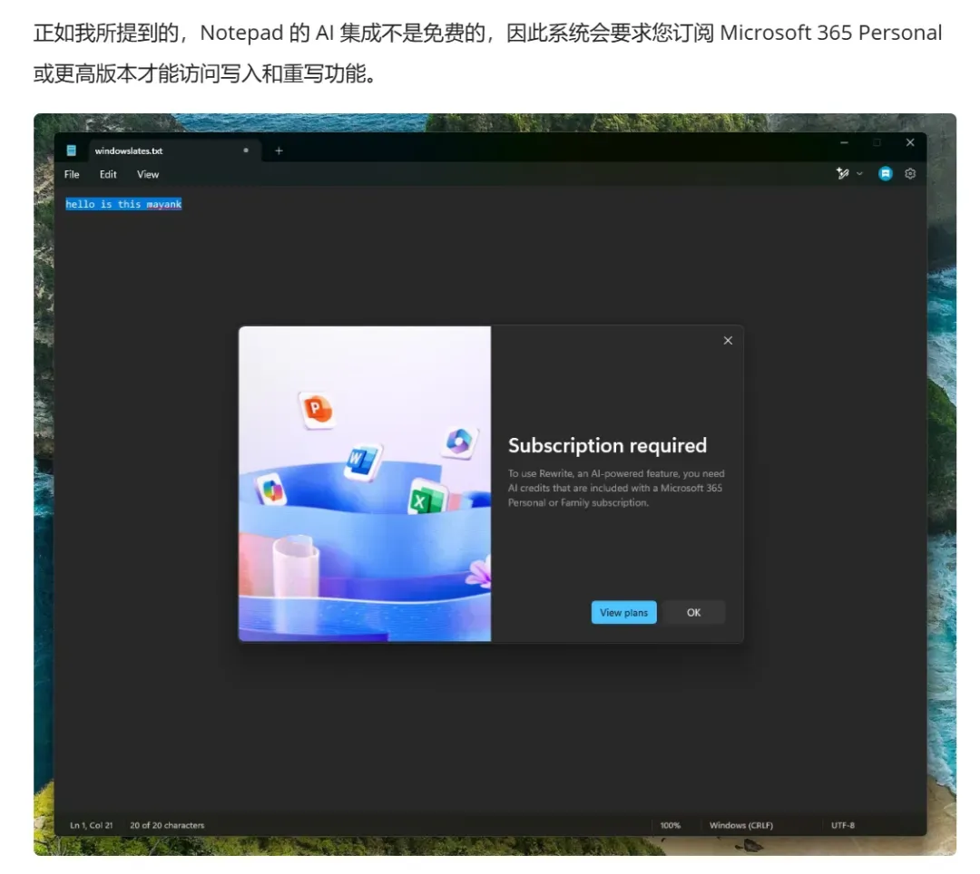Click the UTF-8 encoding indicator
980x874 pixels.
[x=842, y=825]
